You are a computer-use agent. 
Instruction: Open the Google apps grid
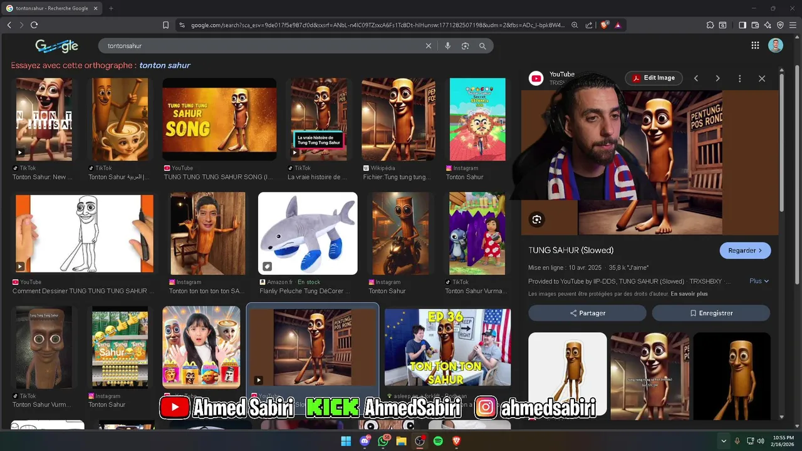[x=755, y=46]
